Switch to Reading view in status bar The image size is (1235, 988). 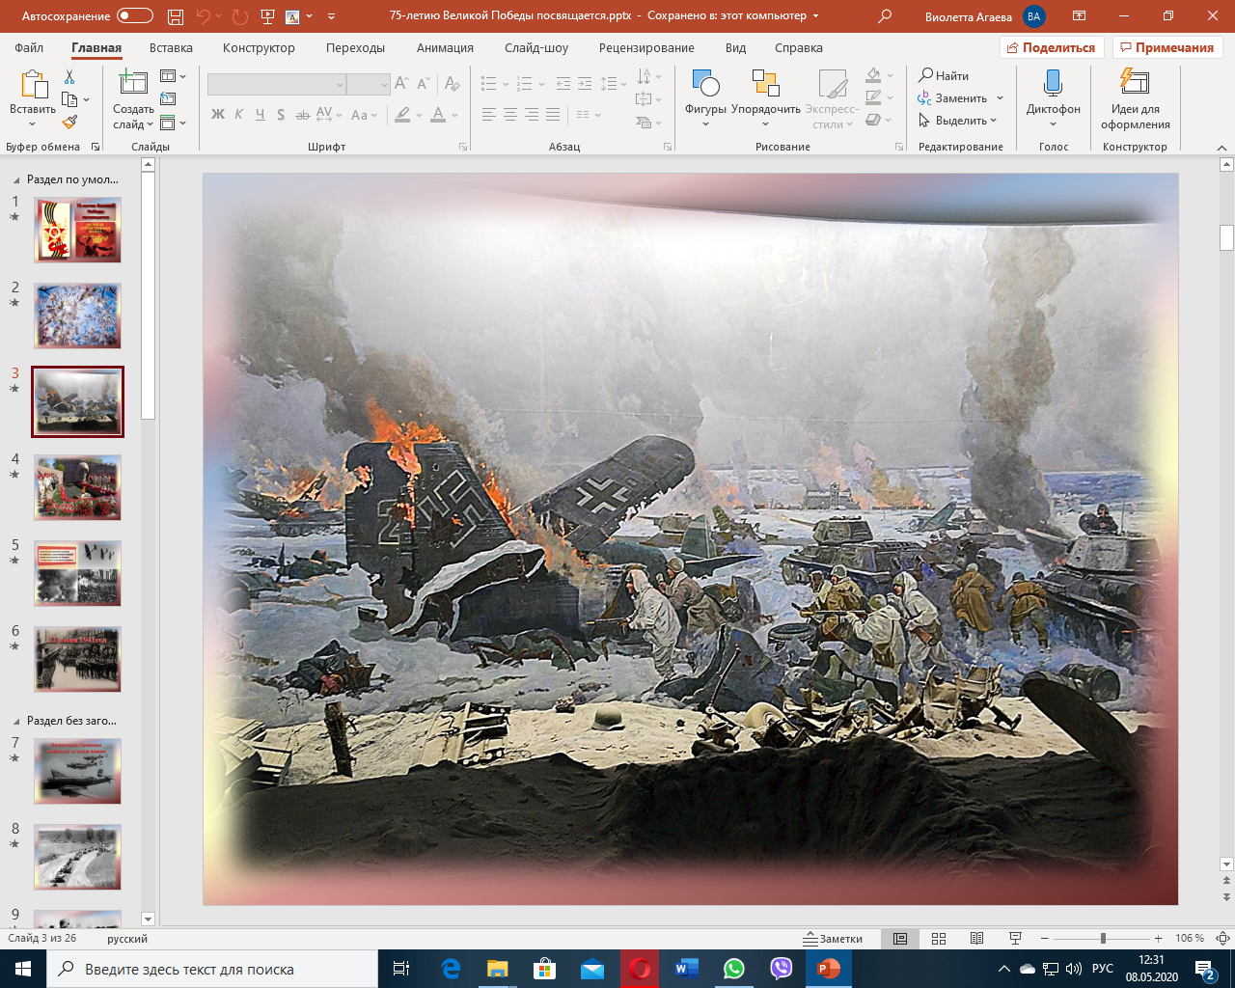click(976, 939)
